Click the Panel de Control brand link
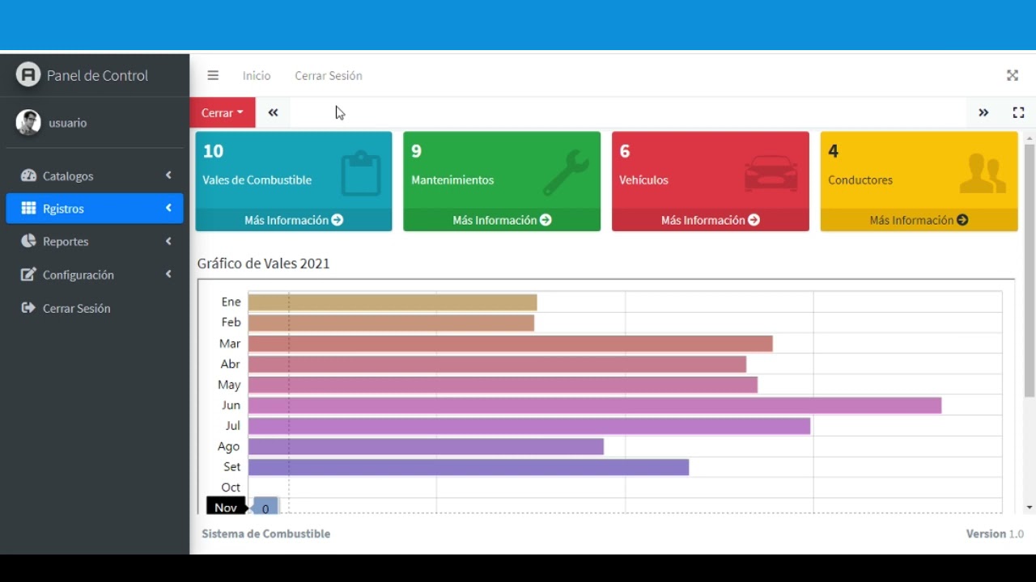1036x582 pixels. tap(95, 75)
